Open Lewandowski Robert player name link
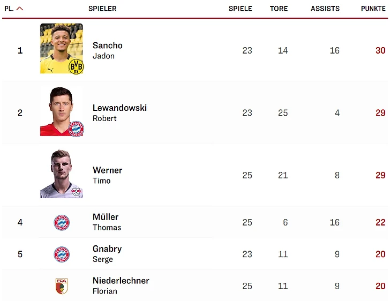 point(119,112)
